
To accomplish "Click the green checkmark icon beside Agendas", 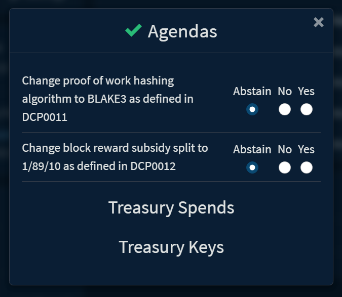I will coord(133,31).
